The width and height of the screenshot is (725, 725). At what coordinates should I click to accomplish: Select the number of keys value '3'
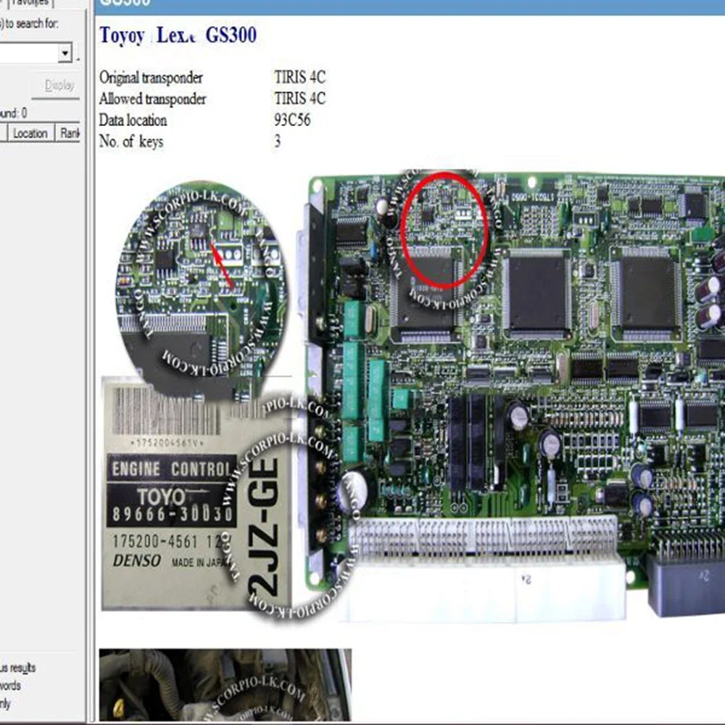click(x=278, y=141)
